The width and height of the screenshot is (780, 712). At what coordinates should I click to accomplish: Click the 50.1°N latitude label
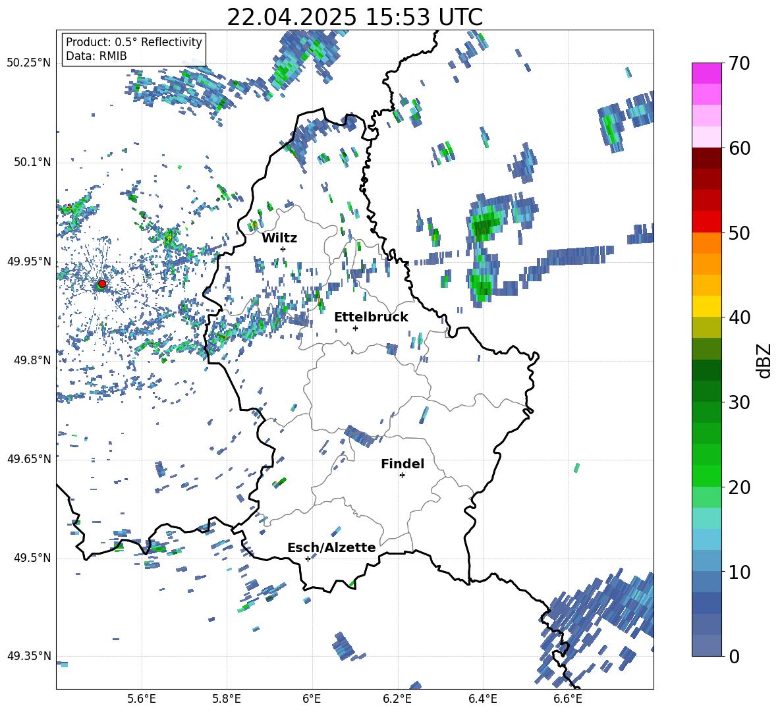(32, 162)
